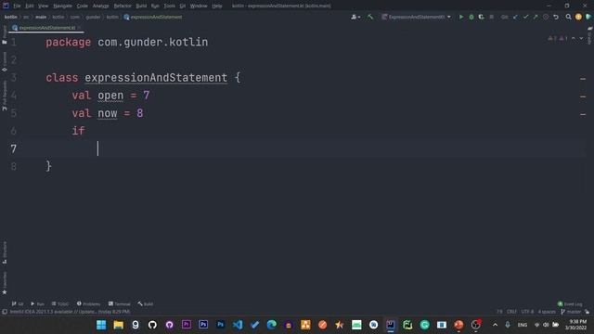Open the Favorites star sidebar panel
Image resolution: width=594 pixels, height=334 pixels.
click(x=5, y=283)
